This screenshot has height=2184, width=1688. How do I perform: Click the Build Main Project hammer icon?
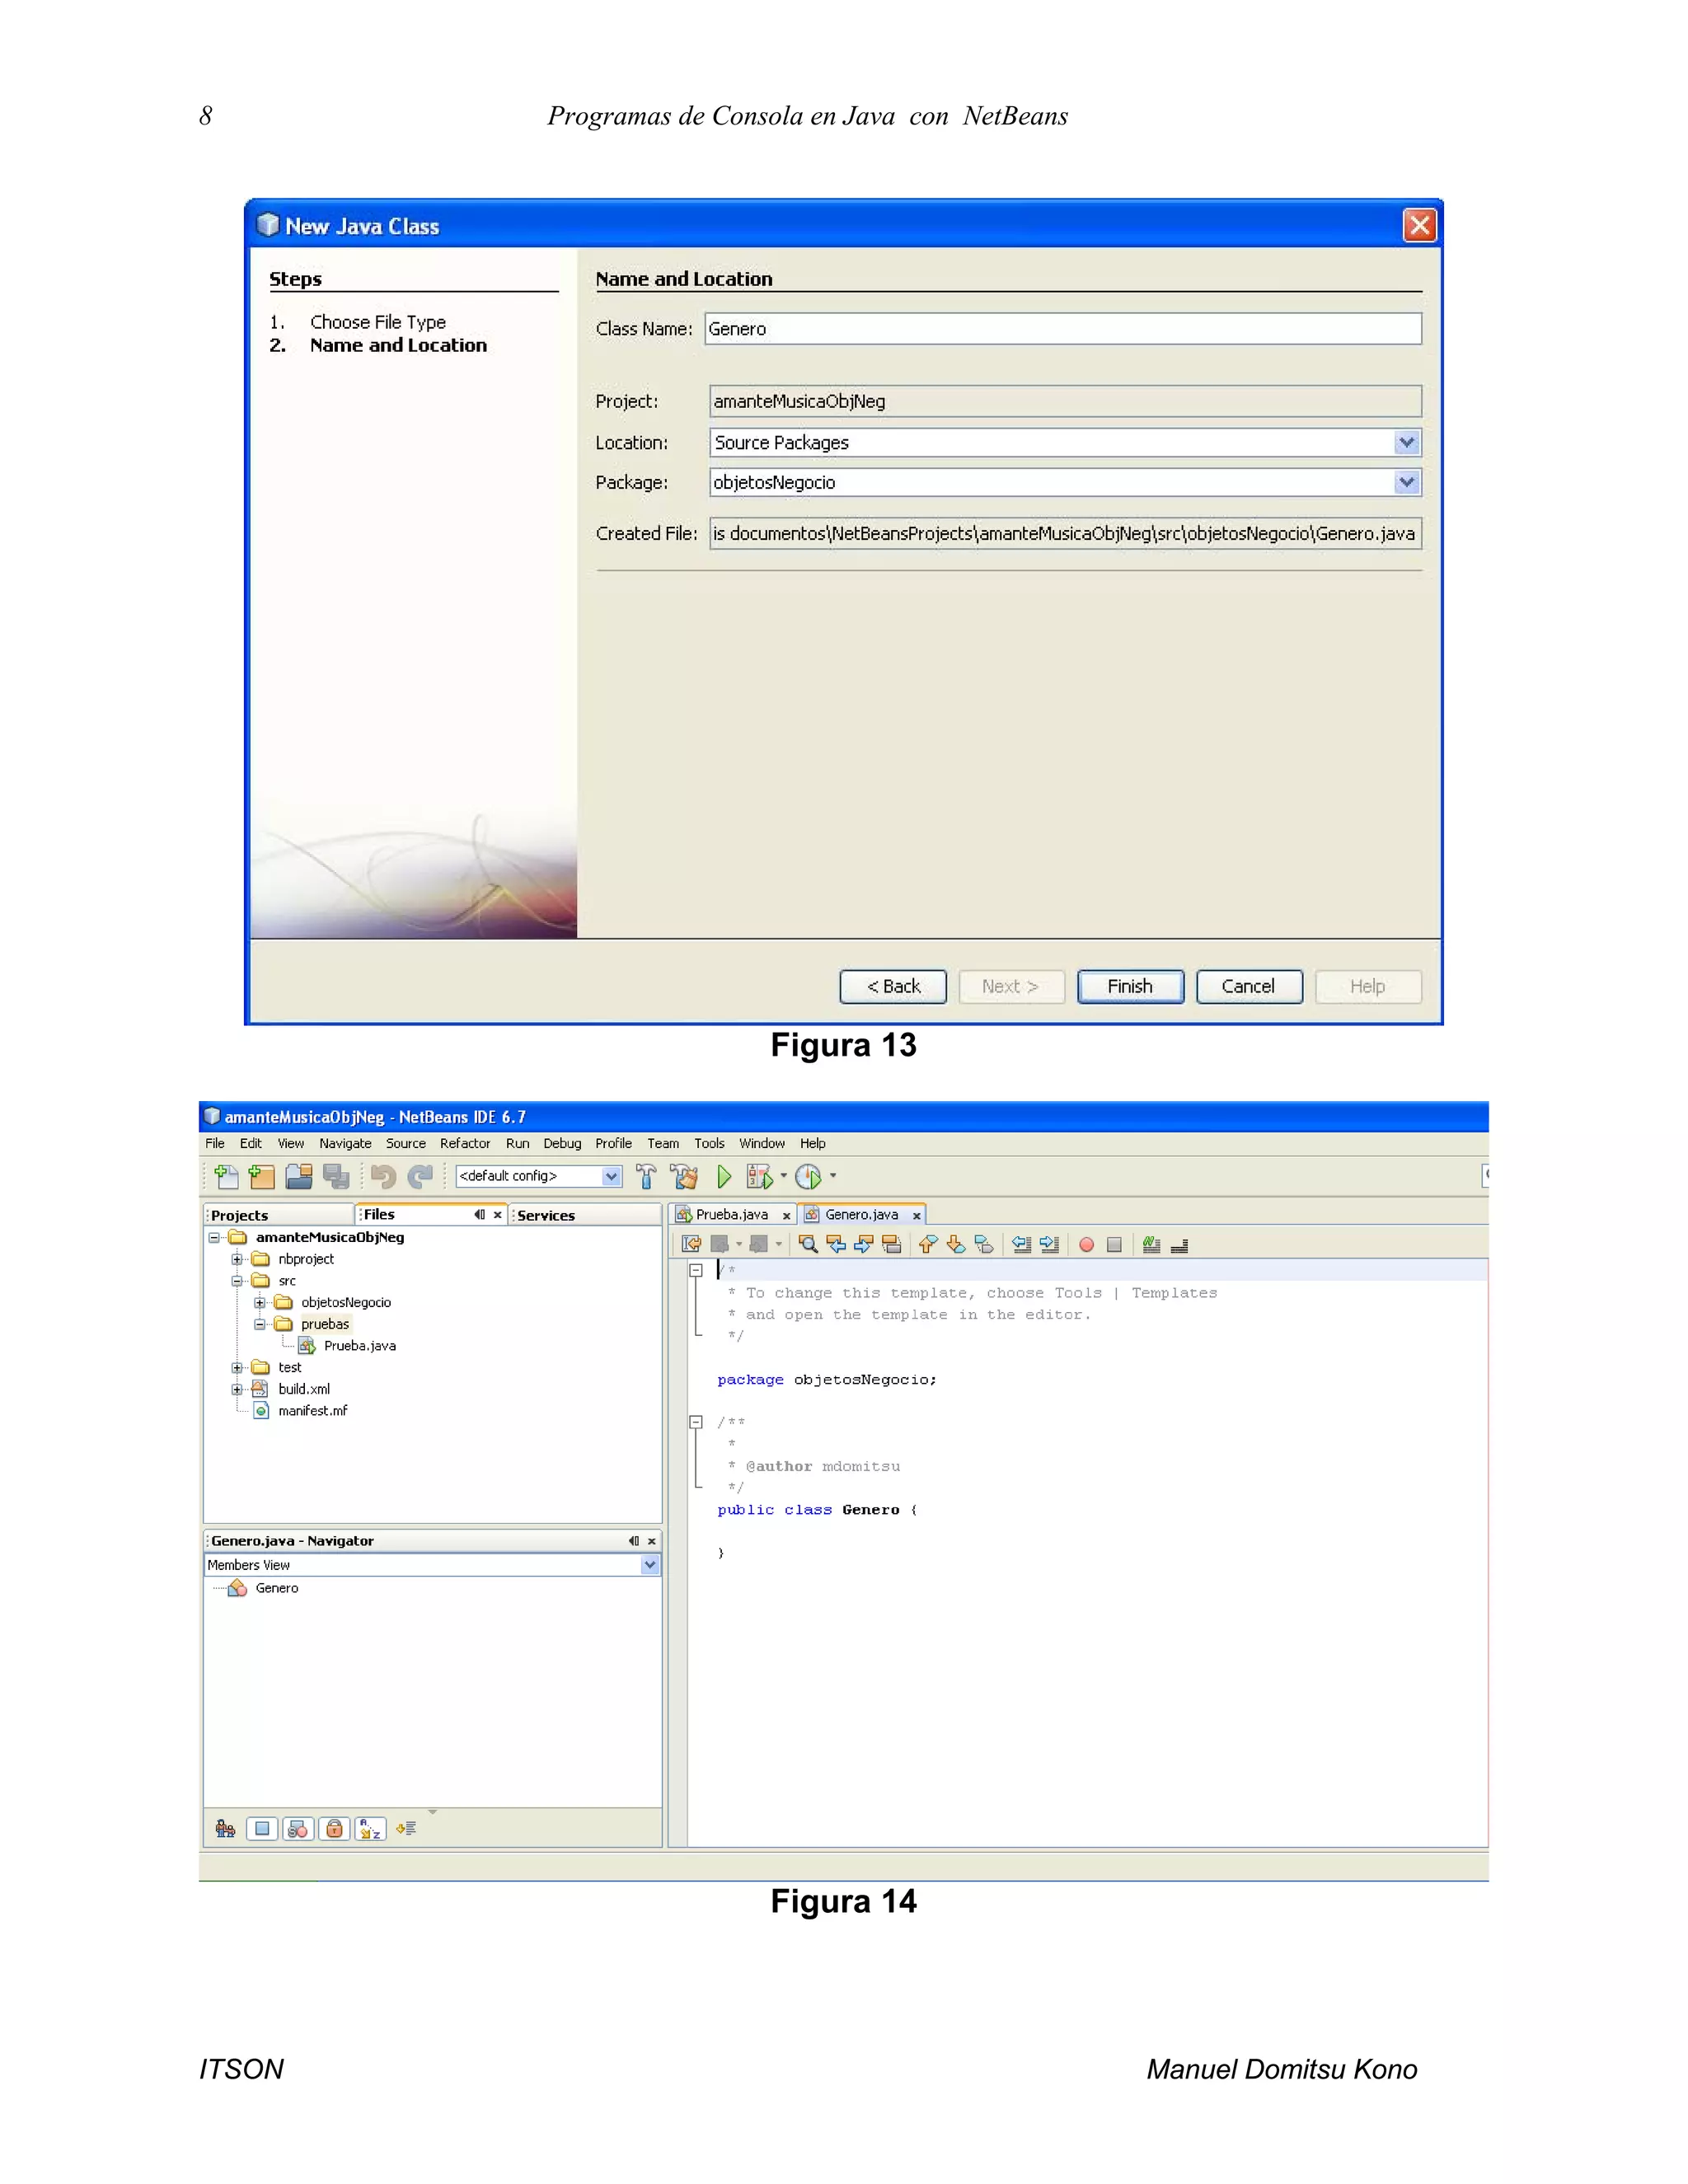pos(646,1177)
